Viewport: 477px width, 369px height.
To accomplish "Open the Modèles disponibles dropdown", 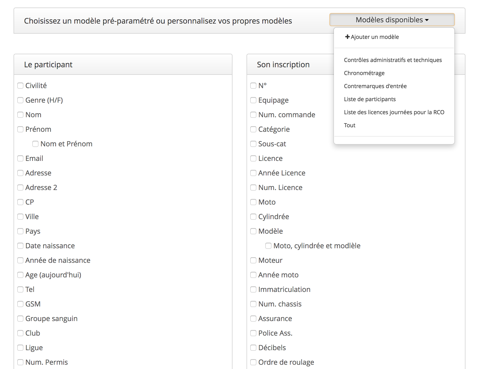I will [x=392, y=20].
